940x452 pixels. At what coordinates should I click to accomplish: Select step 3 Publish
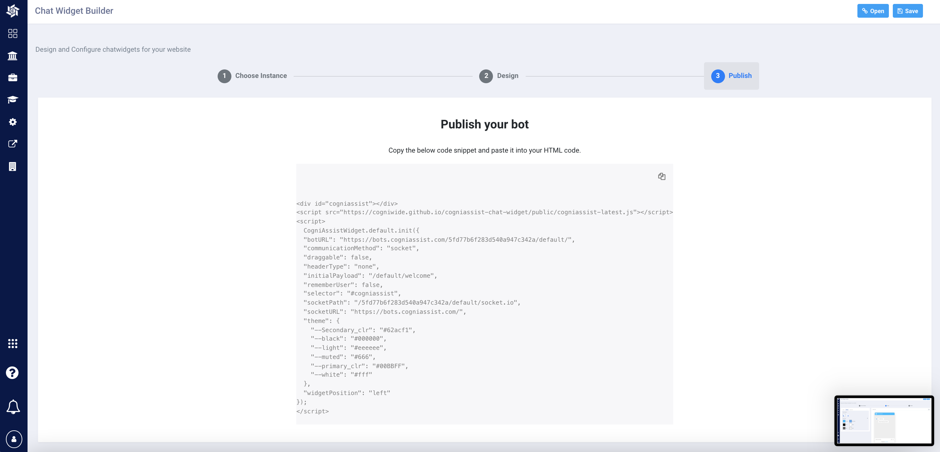tap(731, 76)
